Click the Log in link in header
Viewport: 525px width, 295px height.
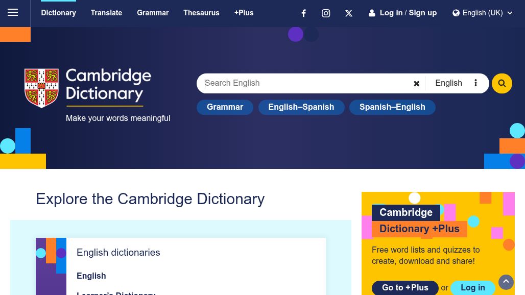[391, 13]
